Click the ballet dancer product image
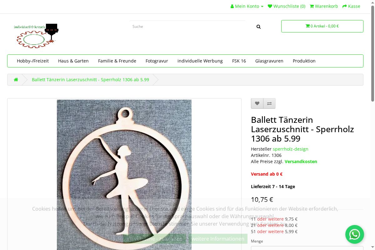This screenshot has height=250, width=375. coord(124,162)
